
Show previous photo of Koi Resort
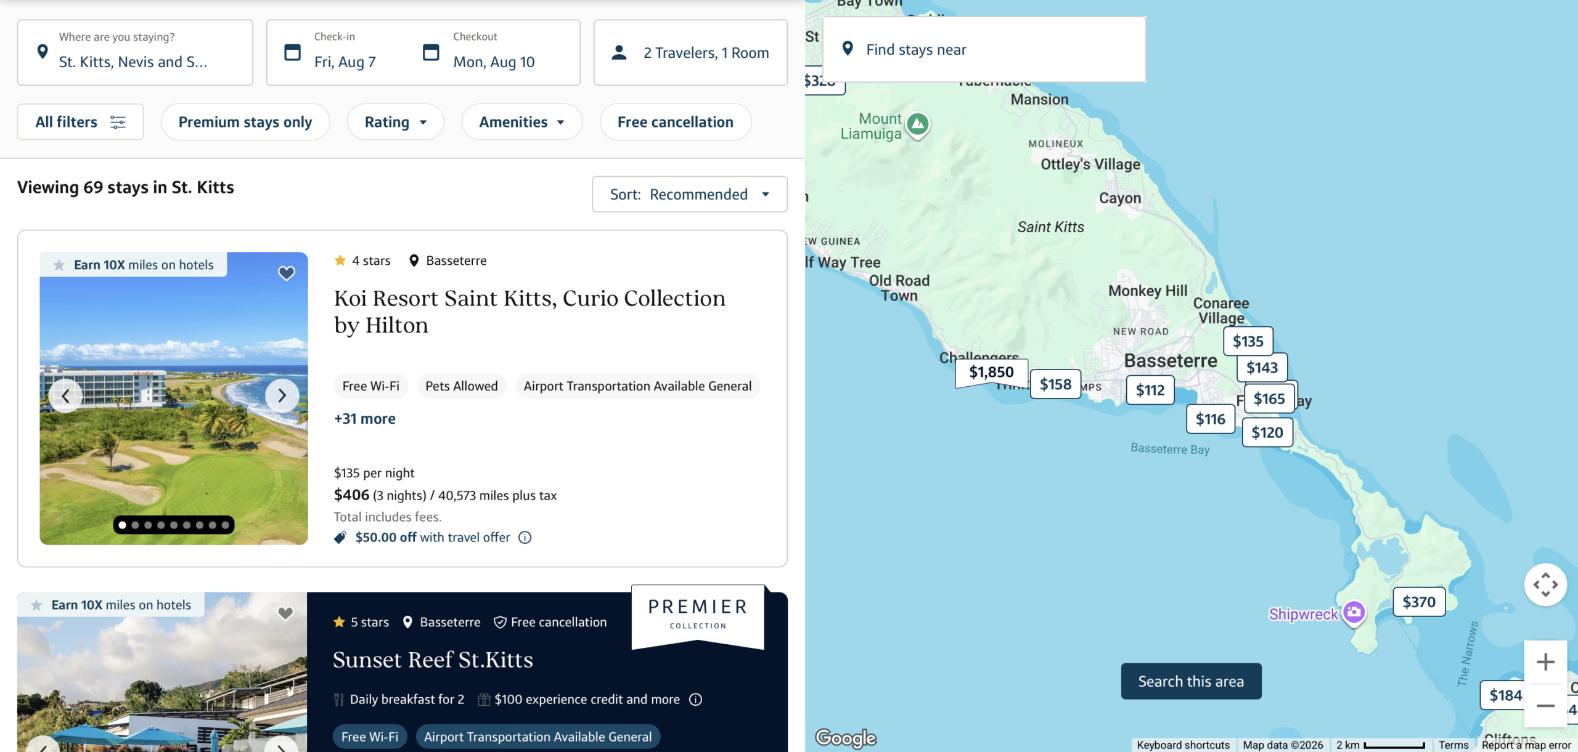click(x=65, y=395)
